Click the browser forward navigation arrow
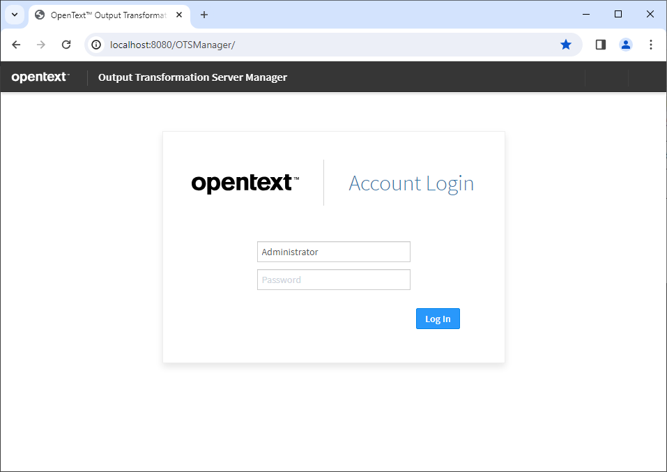 coord(40,44)
